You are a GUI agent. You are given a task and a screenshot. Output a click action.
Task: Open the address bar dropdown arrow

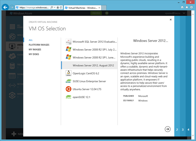55,7
